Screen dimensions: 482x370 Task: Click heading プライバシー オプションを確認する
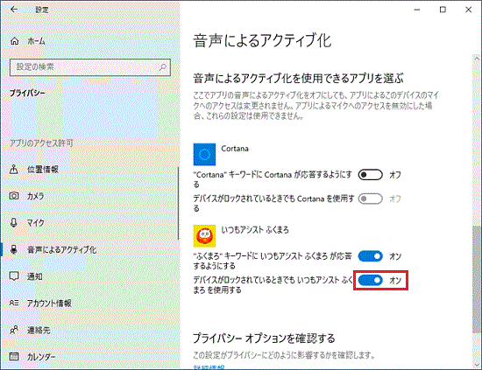tap(264, 339)
